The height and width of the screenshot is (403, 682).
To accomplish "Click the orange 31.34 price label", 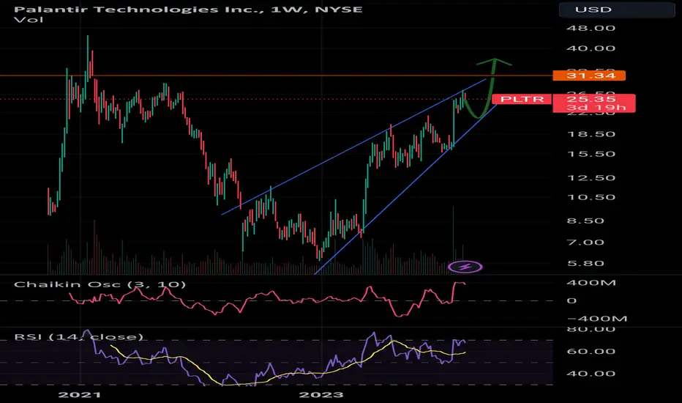I will point(589,75).
